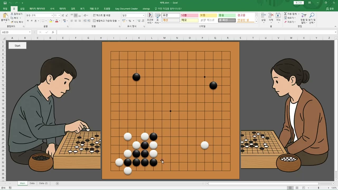Image resolution: width=338 pixels, height=190 pixels.
Task: Switch to Normal view in status bar
Action: coord(290,188)
